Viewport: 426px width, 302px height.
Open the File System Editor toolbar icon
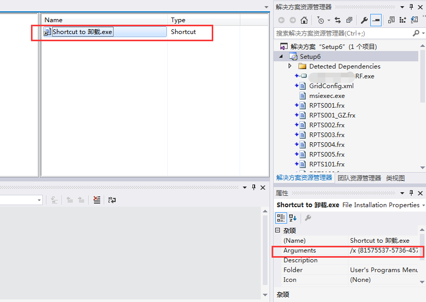[391, 20]
